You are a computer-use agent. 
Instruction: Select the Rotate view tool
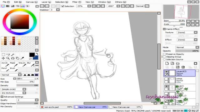coord(13,58)
